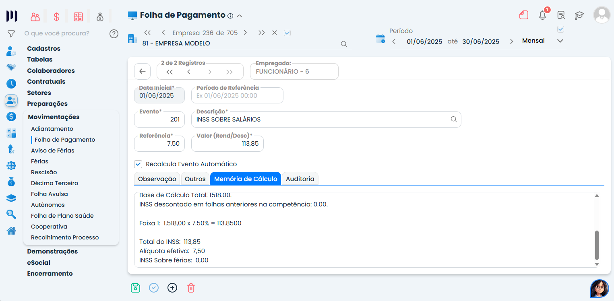
Task: Switch to the Auditoria tab
Action: [x=300, y=179]
